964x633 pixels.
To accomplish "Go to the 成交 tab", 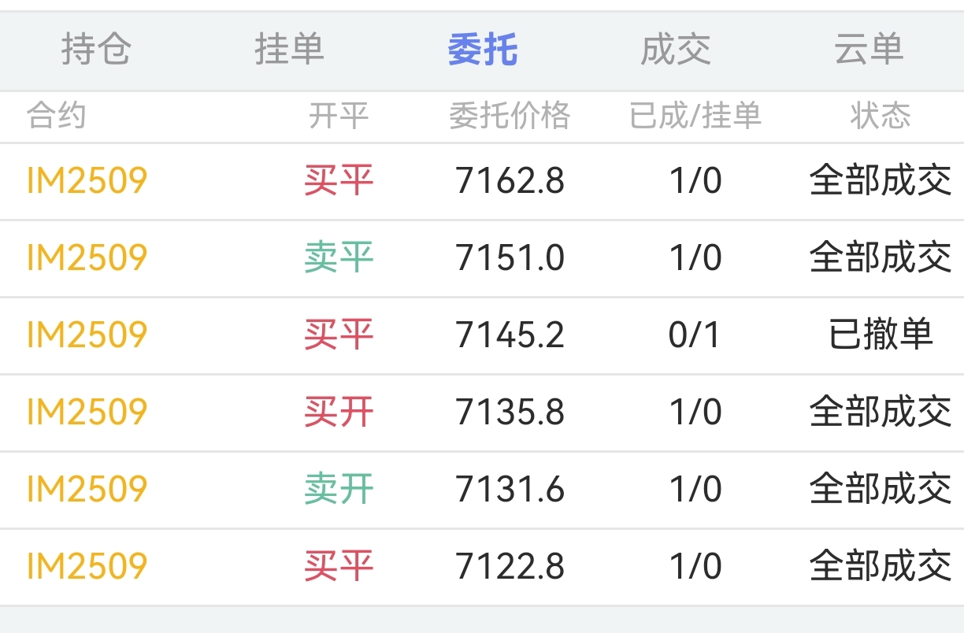I will [x=676, y=50].
